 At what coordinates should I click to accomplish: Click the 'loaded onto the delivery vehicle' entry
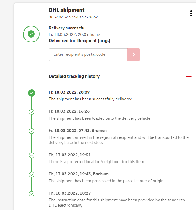(x=100, y=118)
